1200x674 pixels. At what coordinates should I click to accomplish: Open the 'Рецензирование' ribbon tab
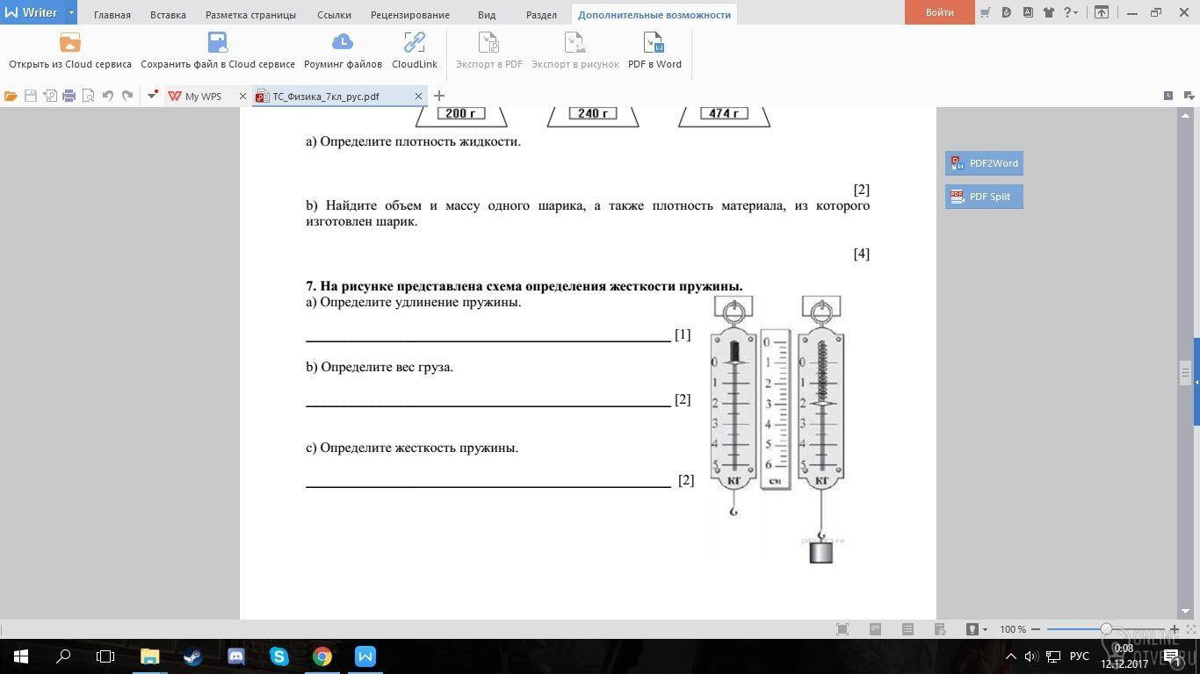[409, 15]
